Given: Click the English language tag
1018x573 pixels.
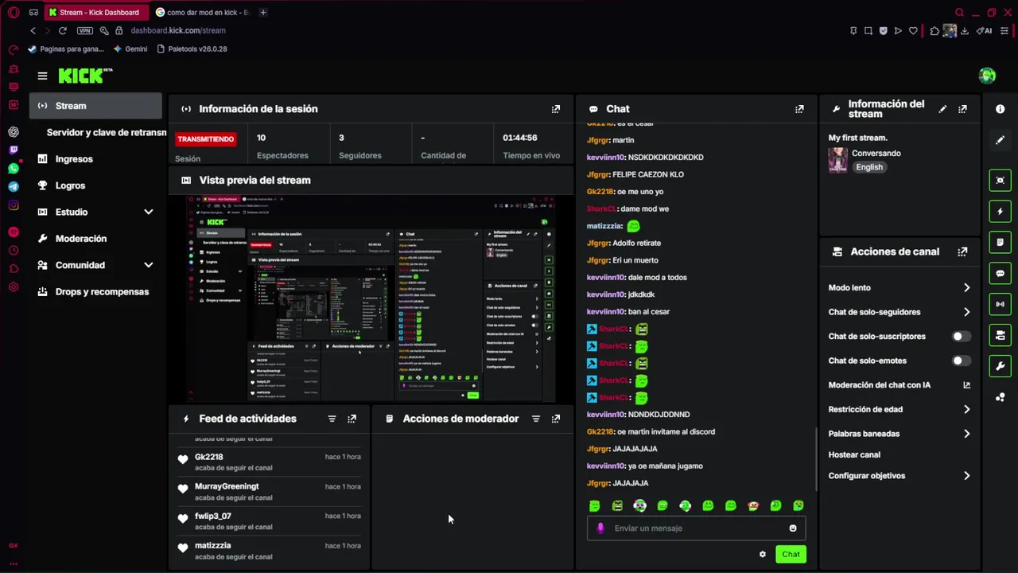Looking at the screenshot, I should (x=869, y=167).
